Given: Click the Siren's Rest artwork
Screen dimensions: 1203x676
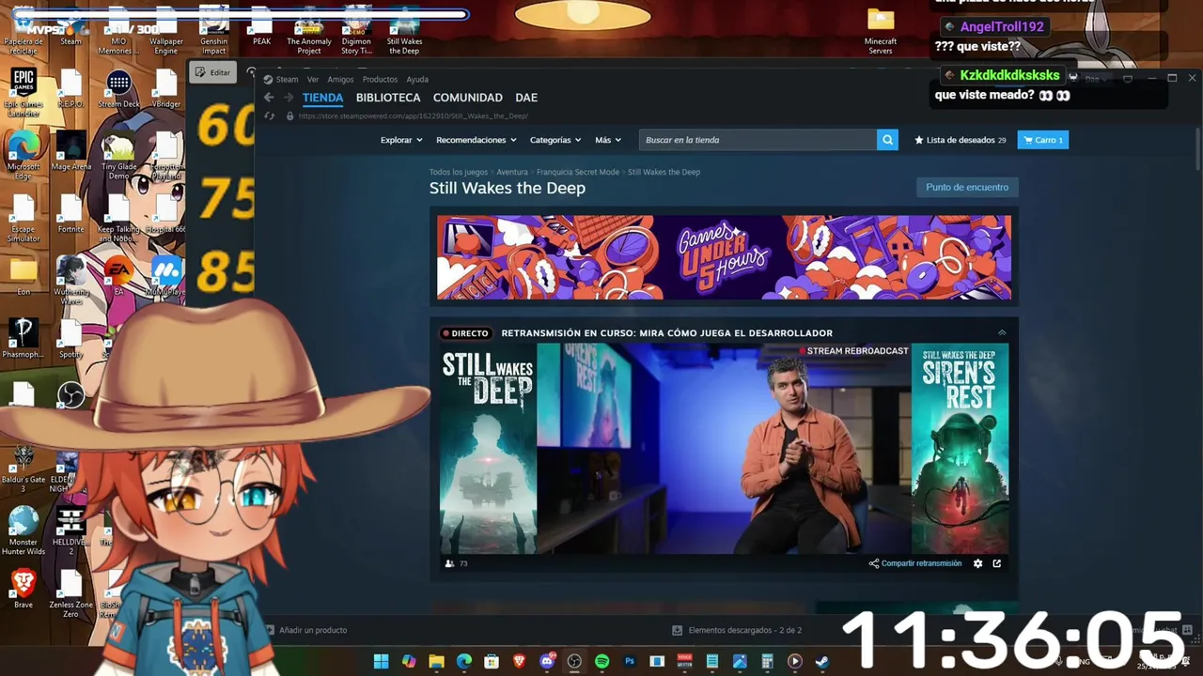Looking at the screenshot, I should 960,449.
